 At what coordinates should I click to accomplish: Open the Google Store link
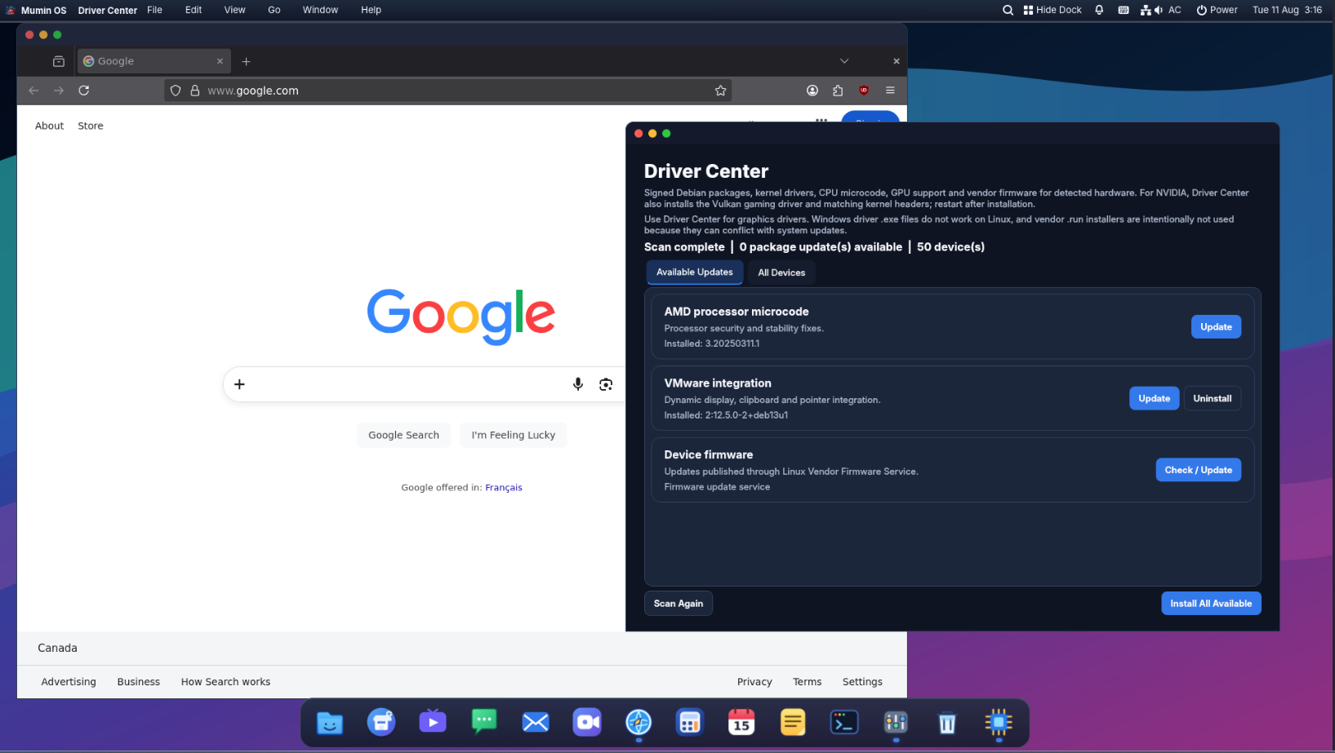(x=91, y=126)
